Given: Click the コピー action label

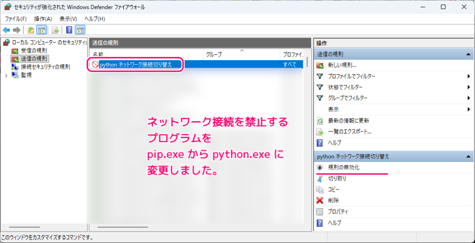Looking at the screenshot, I should coord(334,189).
